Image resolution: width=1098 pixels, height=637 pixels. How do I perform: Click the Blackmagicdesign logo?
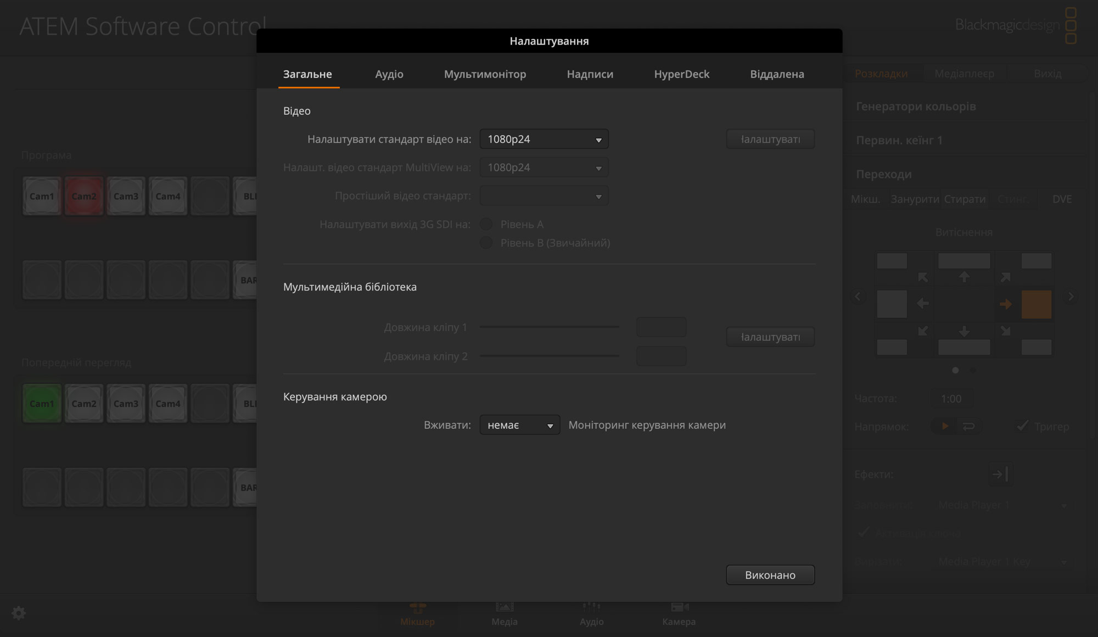(1016, 25)
